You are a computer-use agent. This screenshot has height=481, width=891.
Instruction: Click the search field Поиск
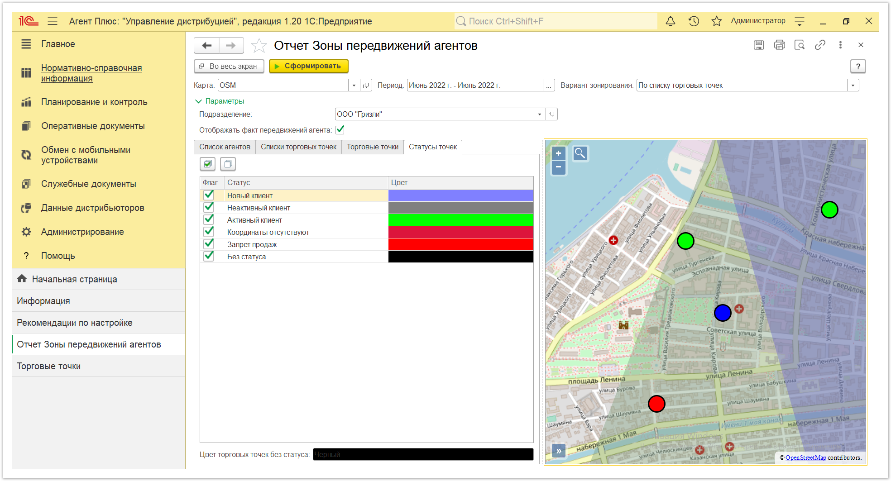pos(556,21)
